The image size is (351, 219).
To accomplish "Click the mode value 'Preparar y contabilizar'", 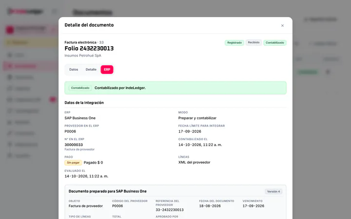I will [197, 118].
